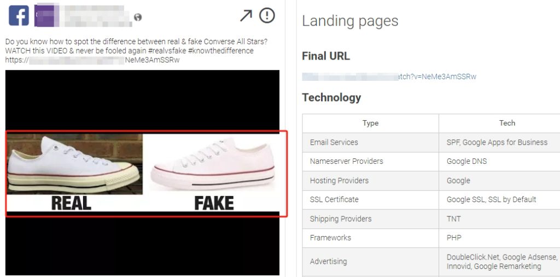Select the Email Services row

tap(334, 142)
